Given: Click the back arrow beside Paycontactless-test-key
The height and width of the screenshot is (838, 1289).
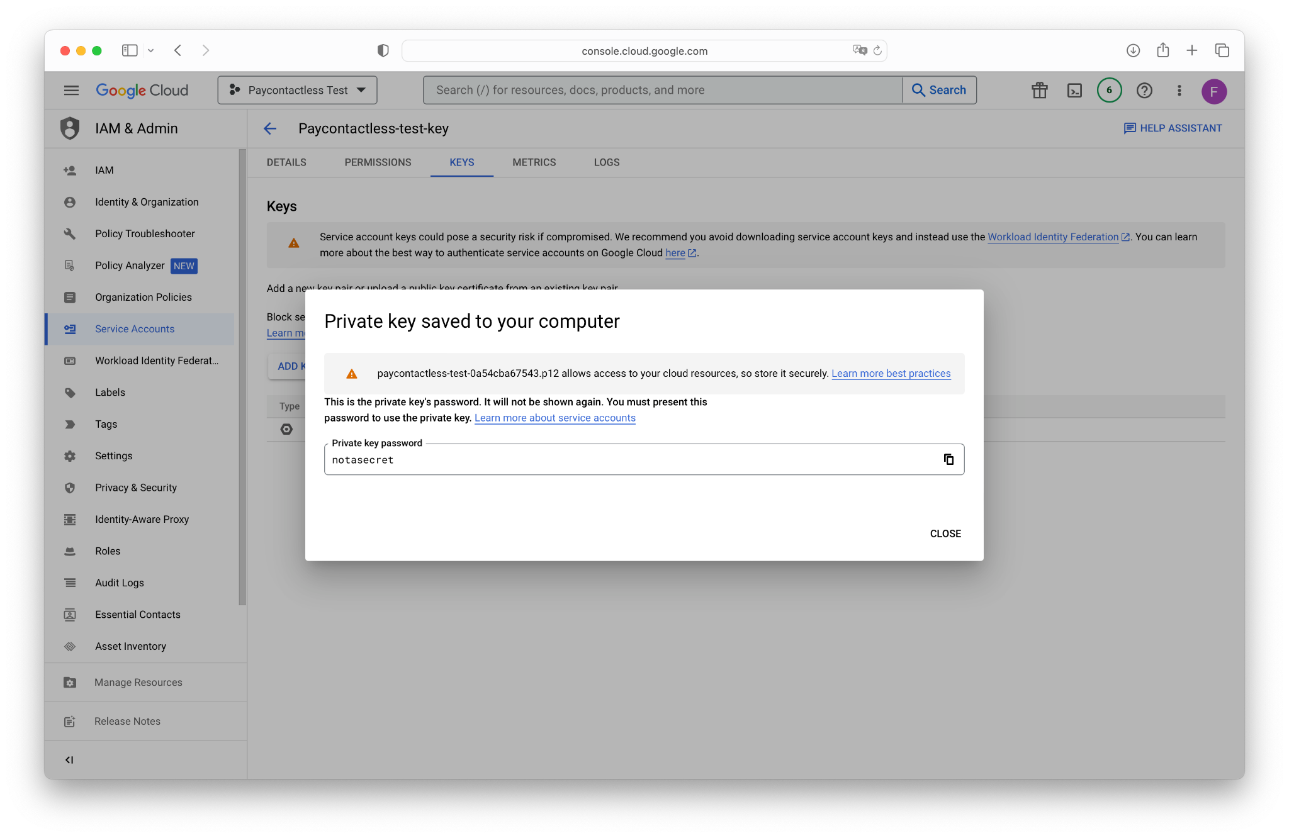Looking at the screenshot, I should (x=270, y=129).
